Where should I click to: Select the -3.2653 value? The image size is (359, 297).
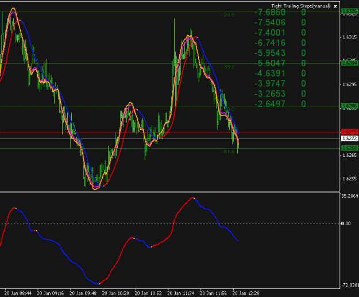pyautogui.click(x=270, y=94)
